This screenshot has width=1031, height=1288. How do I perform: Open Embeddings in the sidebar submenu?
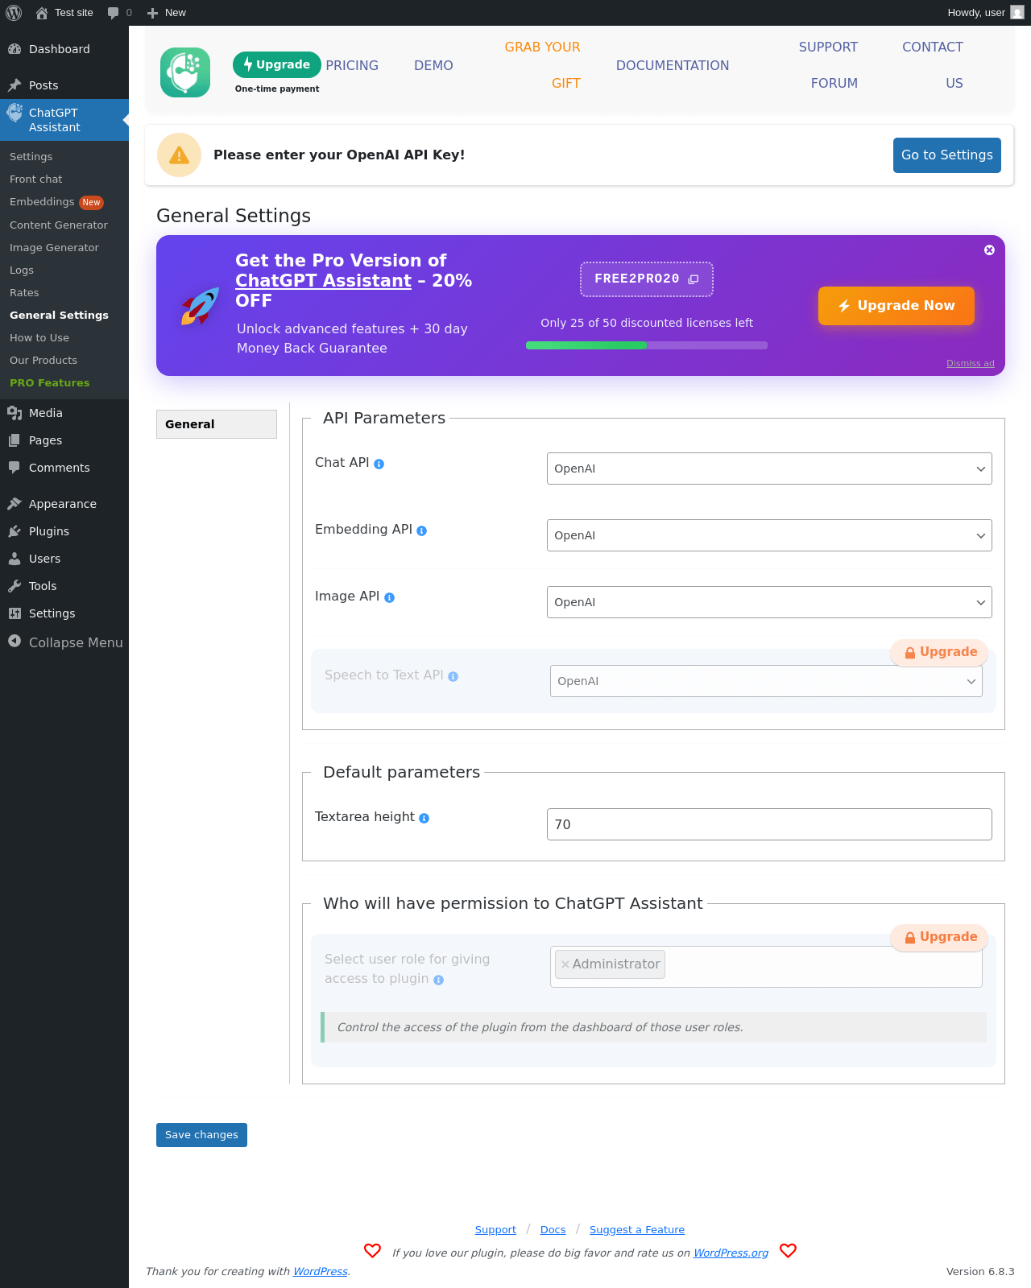pyautogui.click(x=42, y=202)
